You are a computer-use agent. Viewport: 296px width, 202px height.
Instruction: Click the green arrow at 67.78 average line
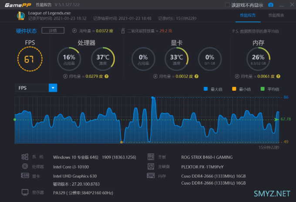click(276, 119)
